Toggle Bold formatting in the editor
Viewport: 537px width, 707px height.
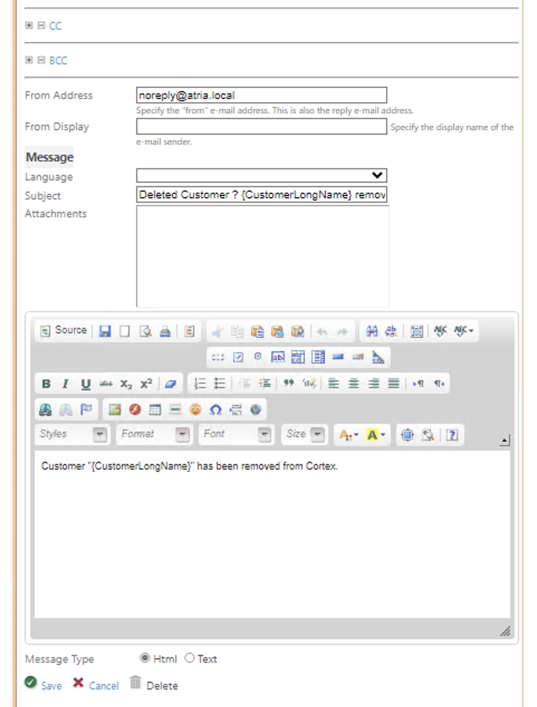(46, 383)
